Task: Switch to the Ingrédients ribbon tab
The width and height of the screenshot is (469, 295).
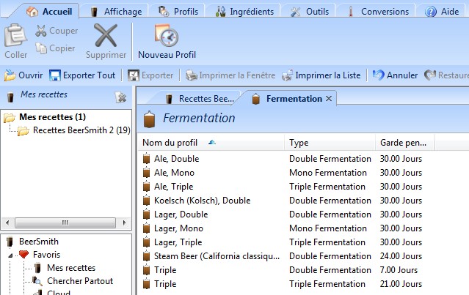Action: [244, 12]
